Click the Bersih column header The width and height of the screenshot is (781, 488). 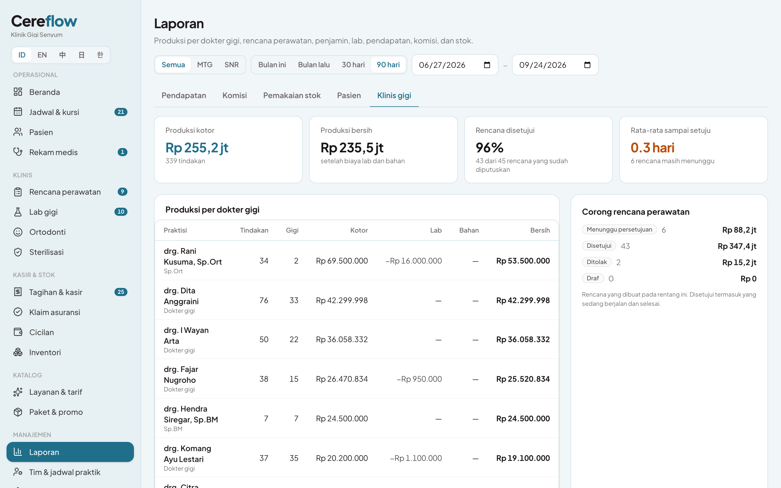(540, 230)
